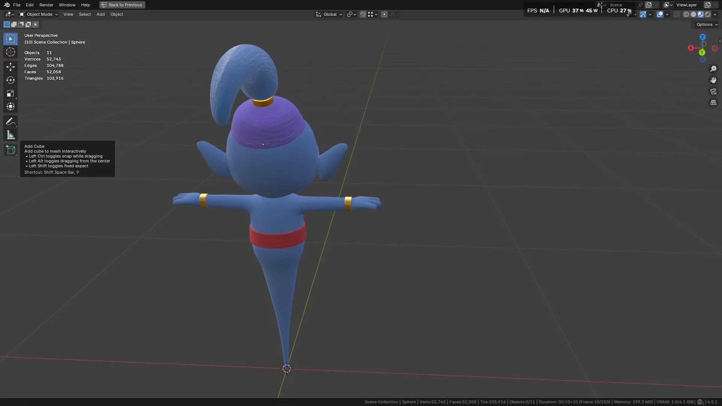Select the Select Box tool
This screenshot has height=406, width=722.
pyautogui.click(x=10, y=39)
